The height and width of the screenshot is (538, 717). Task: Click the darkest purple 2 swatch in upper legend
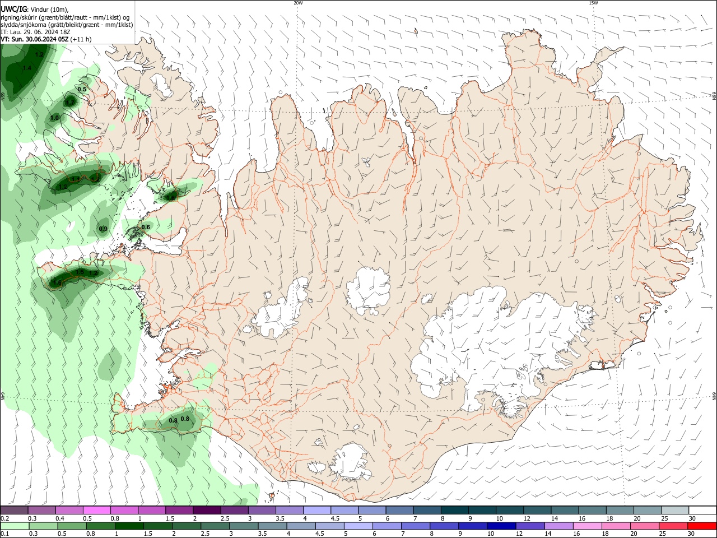207,511
